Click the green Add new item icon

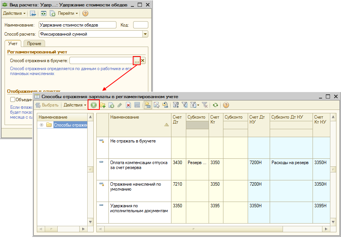pyautogui.click(x=93, y=105)
